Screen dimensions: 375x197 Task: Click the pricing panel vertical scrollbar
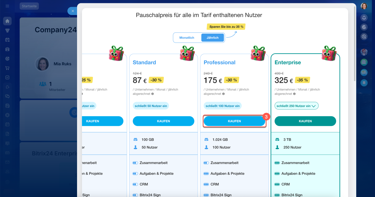[x=355, y=44]
